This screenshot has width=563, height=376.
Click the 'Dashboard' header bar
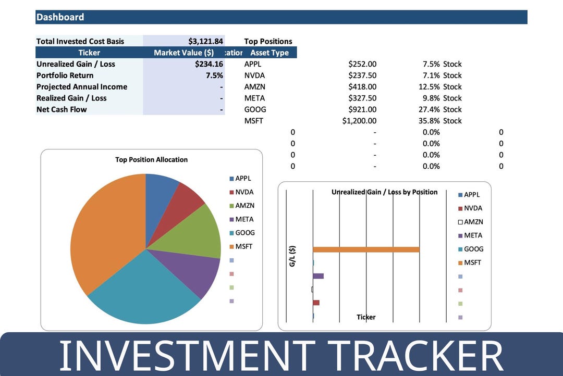(281, 17)
